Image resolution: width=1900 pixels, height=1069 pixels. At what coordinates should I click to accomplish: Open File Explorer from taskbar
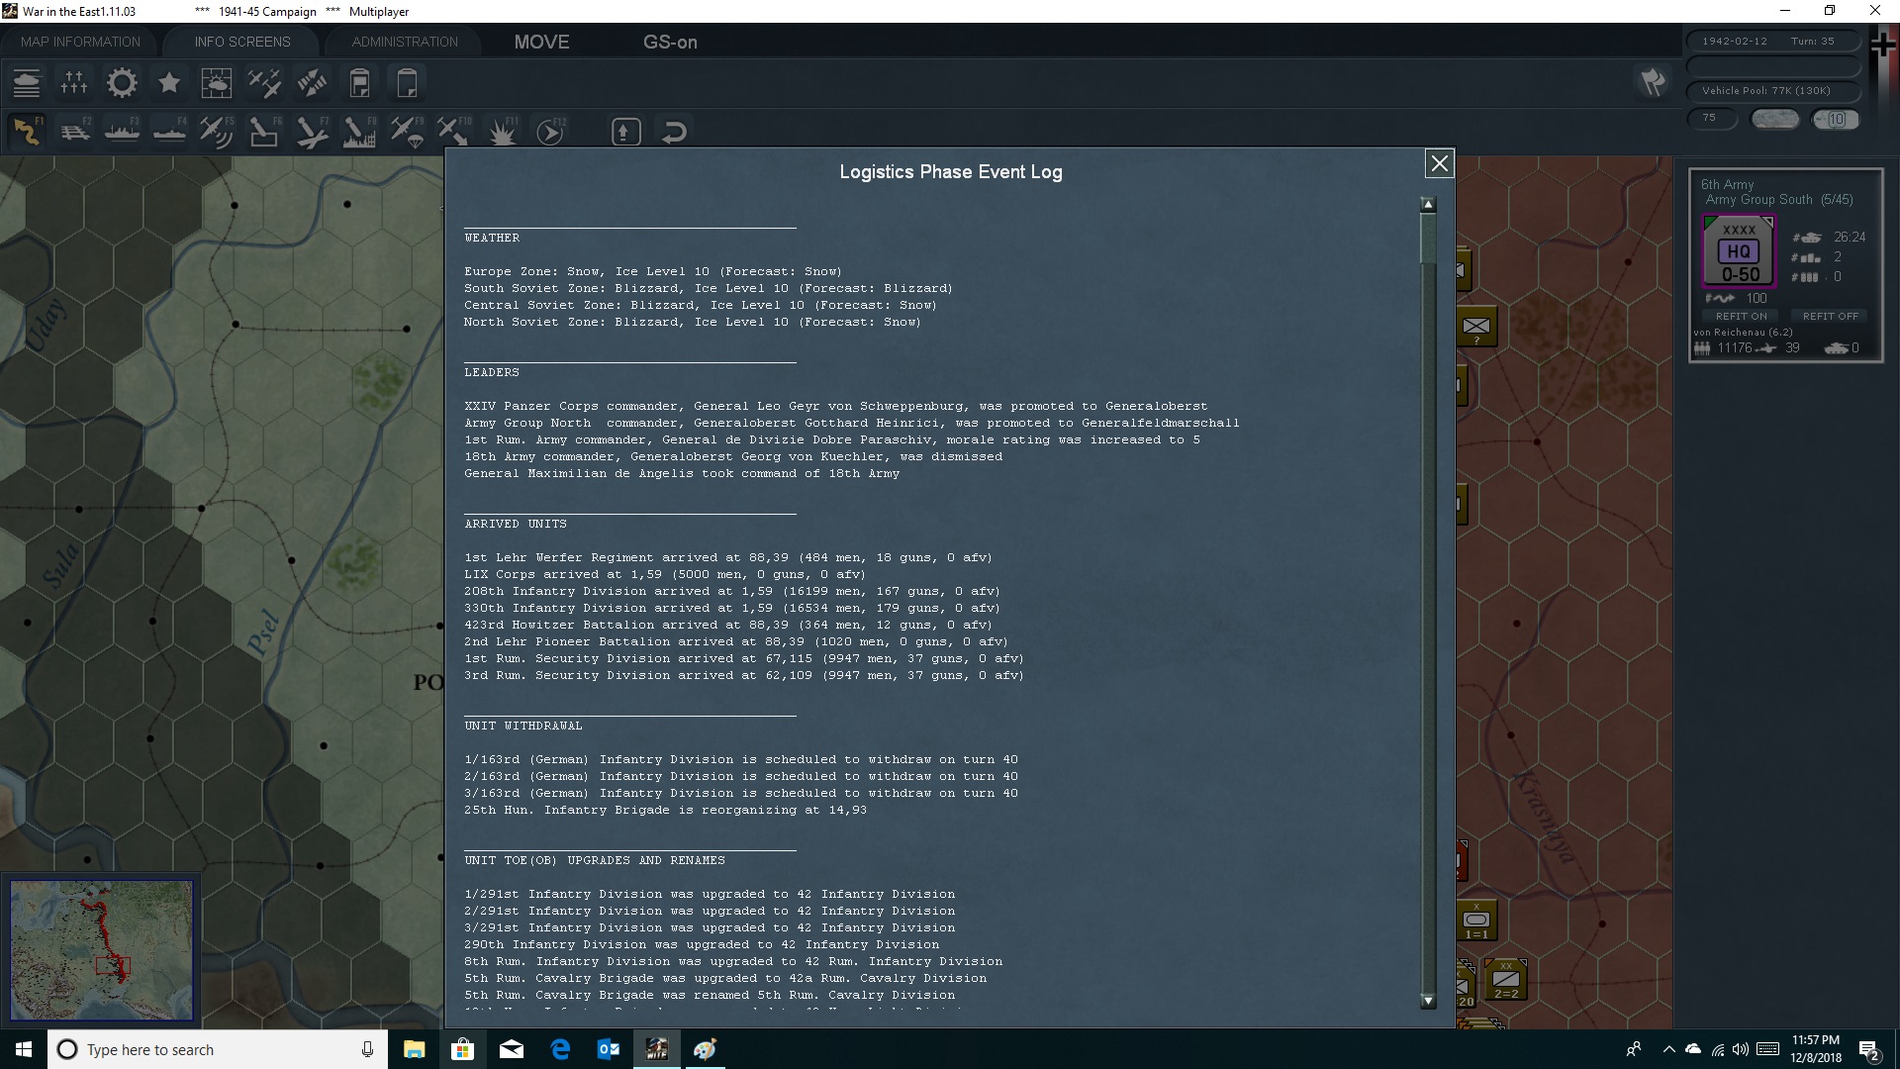tap(414, 1049)
